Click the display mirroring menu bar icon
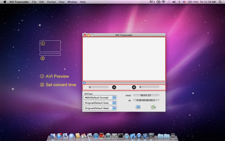225x141 pixels. [158, 2]
